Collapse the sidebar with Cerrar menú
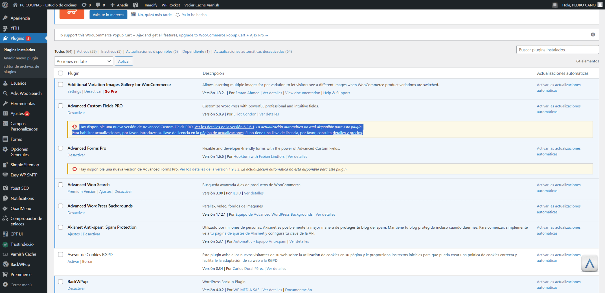Viewport: 605px width, 293px height. tap(18, 285)
